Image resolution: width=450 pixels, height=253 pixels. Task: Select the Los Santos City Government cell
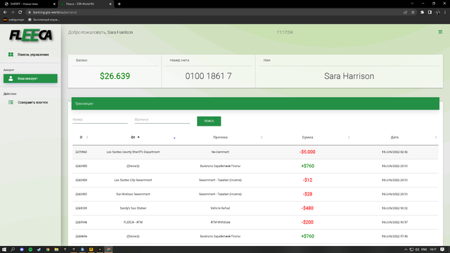tap(133, 180)
